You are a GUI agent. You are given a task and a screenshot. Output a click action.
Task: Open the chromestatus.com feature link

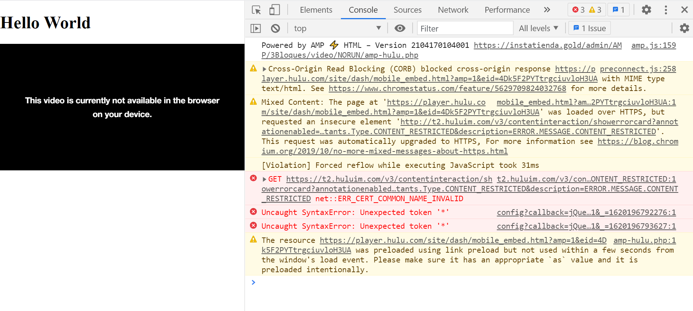pos(447,88)
